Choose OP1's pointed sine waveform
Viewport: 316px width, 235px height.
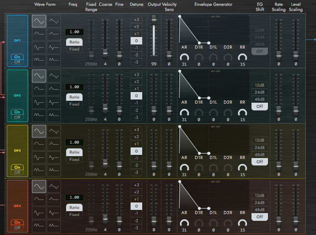click(54, 21)
